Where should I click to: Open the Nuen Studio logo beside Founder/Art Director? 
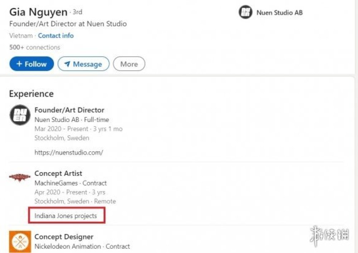tap(20, 115)
